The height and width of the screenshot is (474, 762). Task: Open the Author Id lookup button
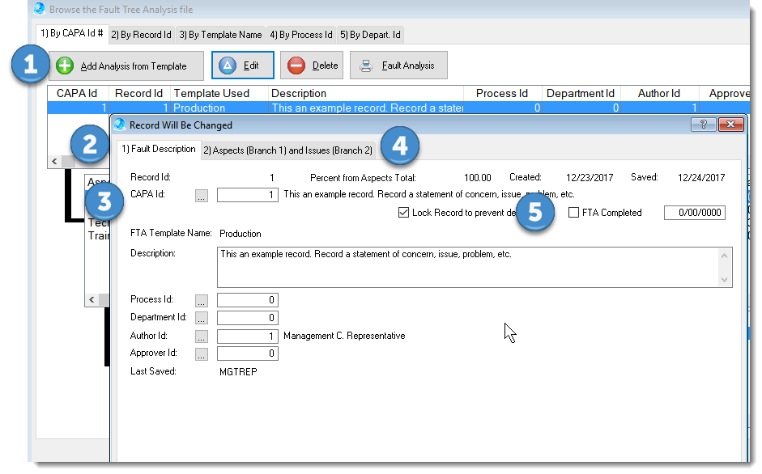(x=202, y=336)
